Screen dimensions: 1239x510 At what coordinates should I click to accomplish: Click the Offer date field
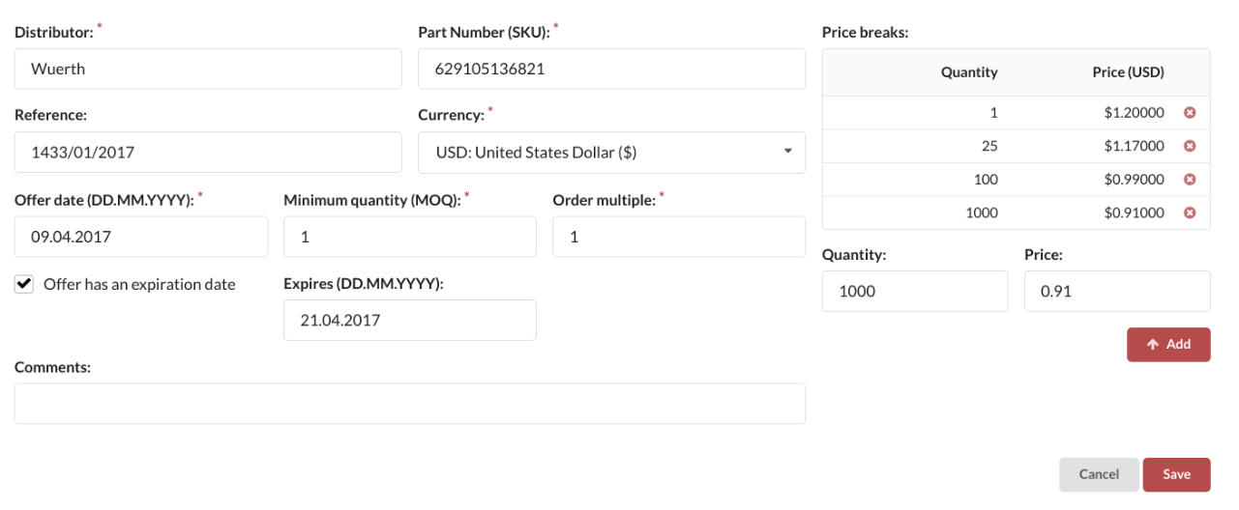(141, 237)
